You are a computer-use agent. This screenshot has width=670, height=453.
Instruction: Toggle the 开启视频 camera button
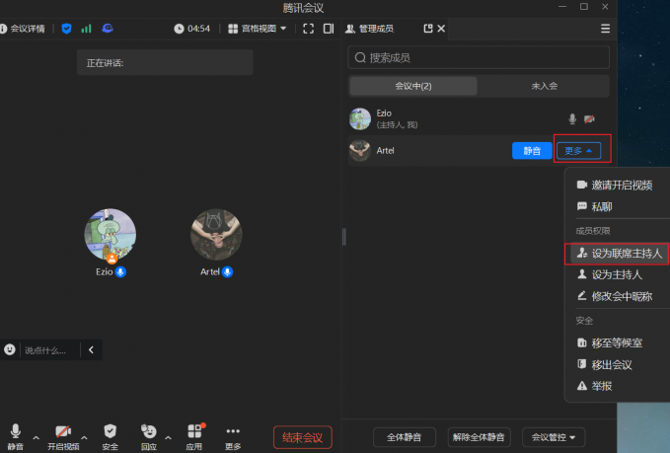pos(63,437)
